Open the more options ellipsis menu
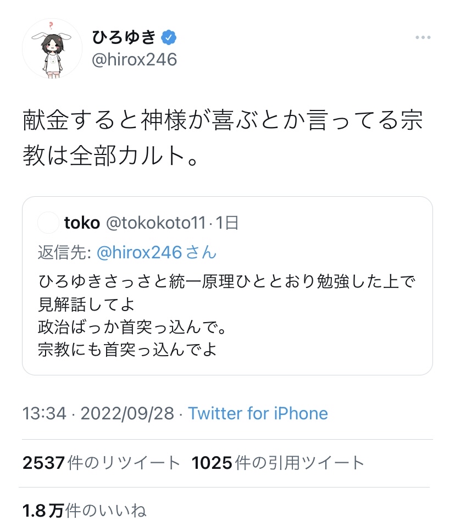The width and height of the screenshot is (455, 526). [423, 37]
